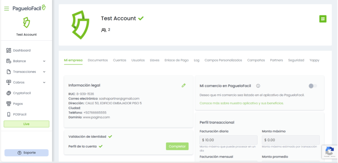Screen dimensions: 338x163
Task: Click the green grid icon button
Action: [323, 19]
